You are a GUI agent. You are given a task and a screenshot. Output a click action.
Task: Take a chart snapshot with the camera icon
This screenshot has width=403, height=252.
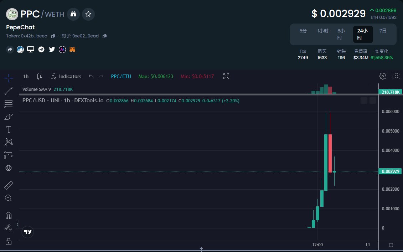[x=396, y=76]
